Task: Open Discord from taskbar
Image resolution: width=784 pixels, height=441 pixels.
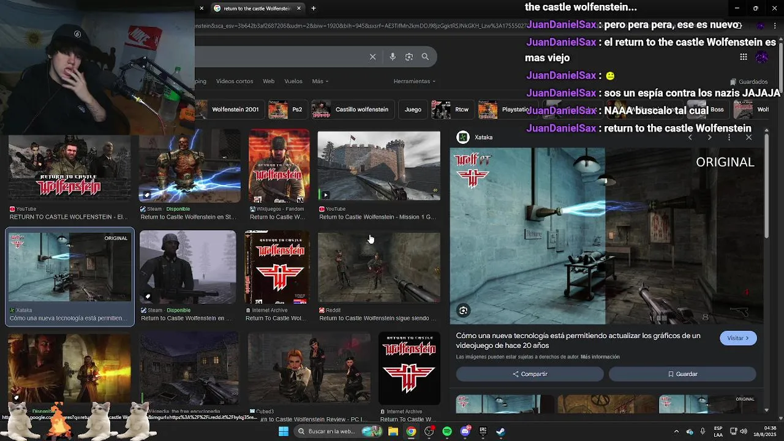Action: [x=465, y=431]
